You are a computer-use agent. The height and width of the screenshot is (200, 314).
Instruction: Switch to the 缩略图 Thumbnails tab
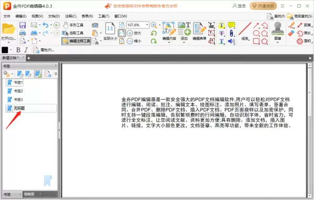[x=32, y=194]
